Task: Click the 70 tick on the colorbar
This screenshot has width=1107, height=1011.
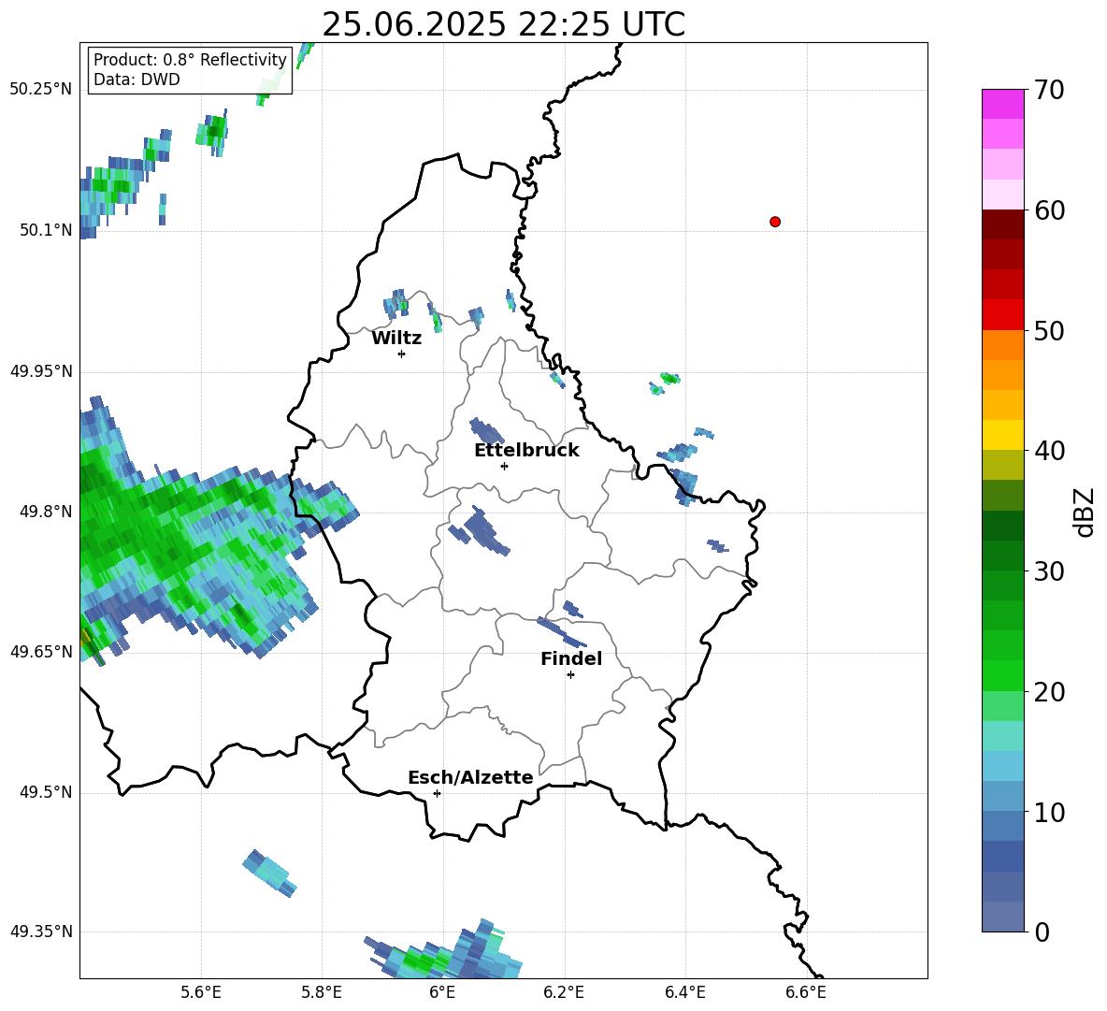Action: (x=1048, y=91)
